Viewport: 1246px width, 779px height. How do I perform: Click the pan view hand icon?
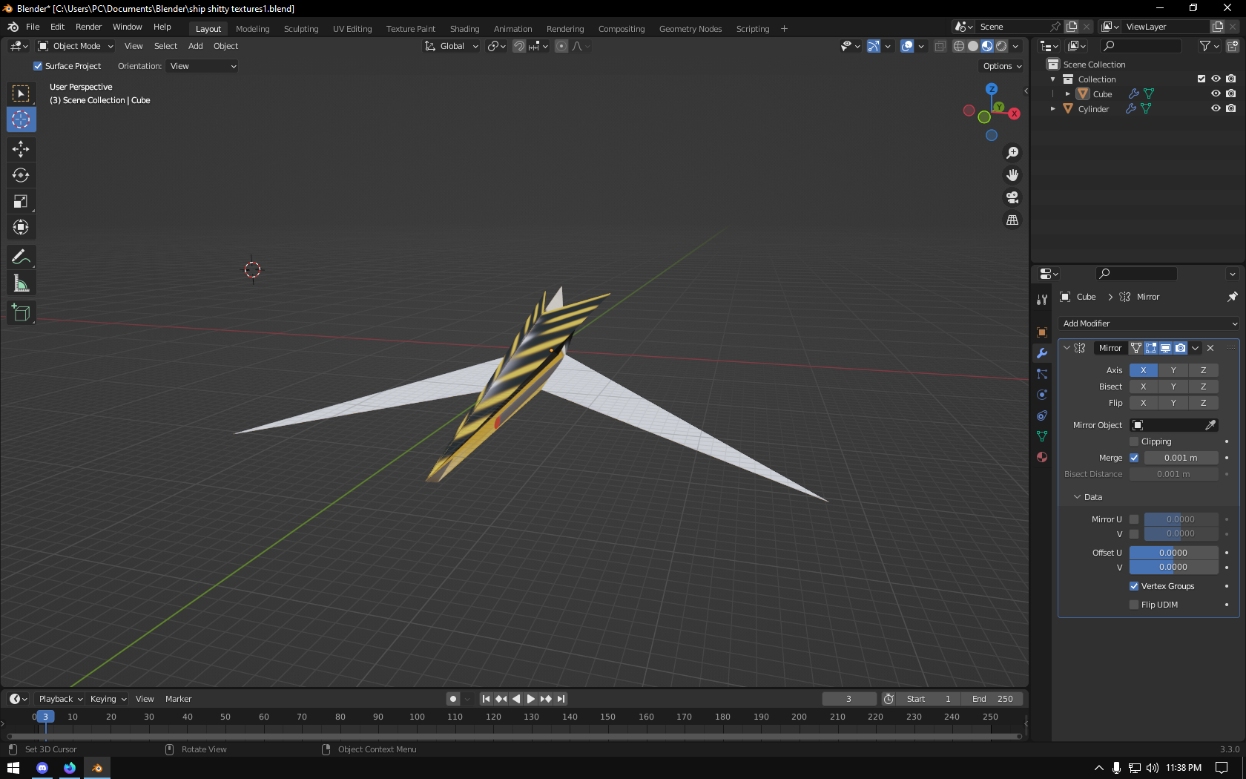tap(1012, 175)
